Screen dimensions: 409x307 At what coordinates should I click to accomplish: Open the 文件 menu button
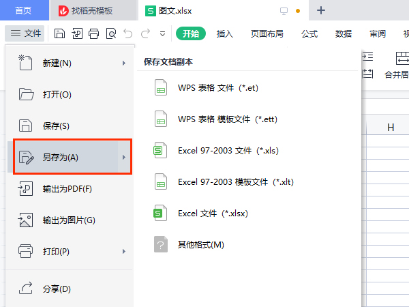[26, 33]
